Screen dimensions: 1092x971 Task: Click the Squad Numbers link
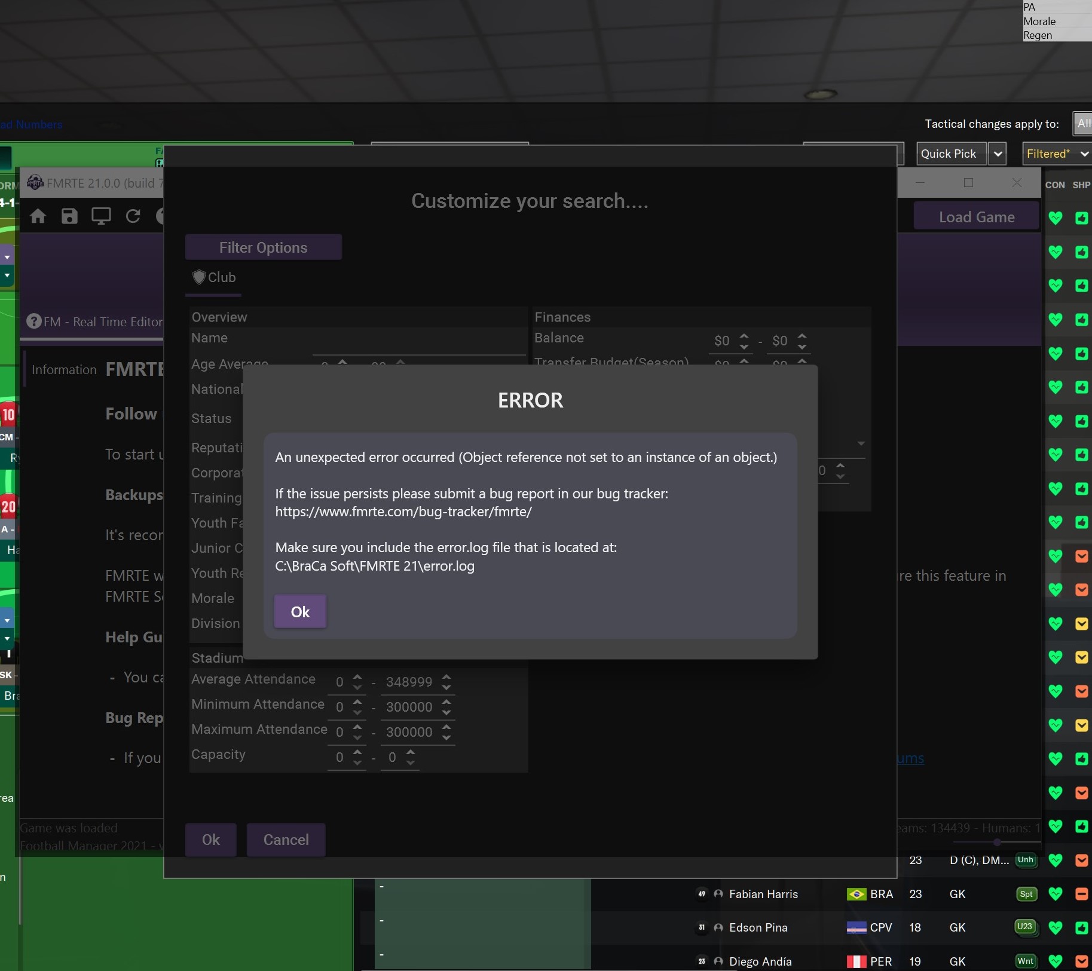click(x=31, y=124)
